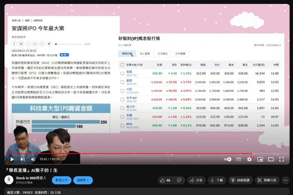Screen dimensions: 293x195
Task: Click the stock name link above code 3443.TW
Action: (x=129, y=80)
